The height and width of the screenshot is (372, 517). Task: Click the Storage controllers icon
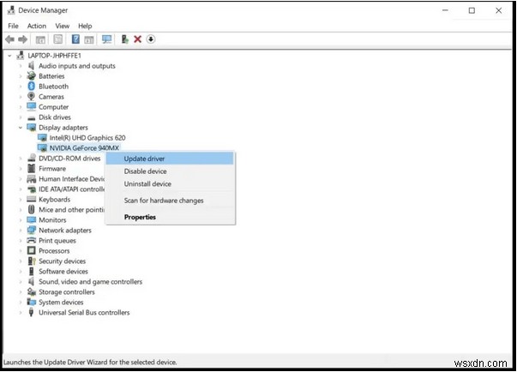32,292
